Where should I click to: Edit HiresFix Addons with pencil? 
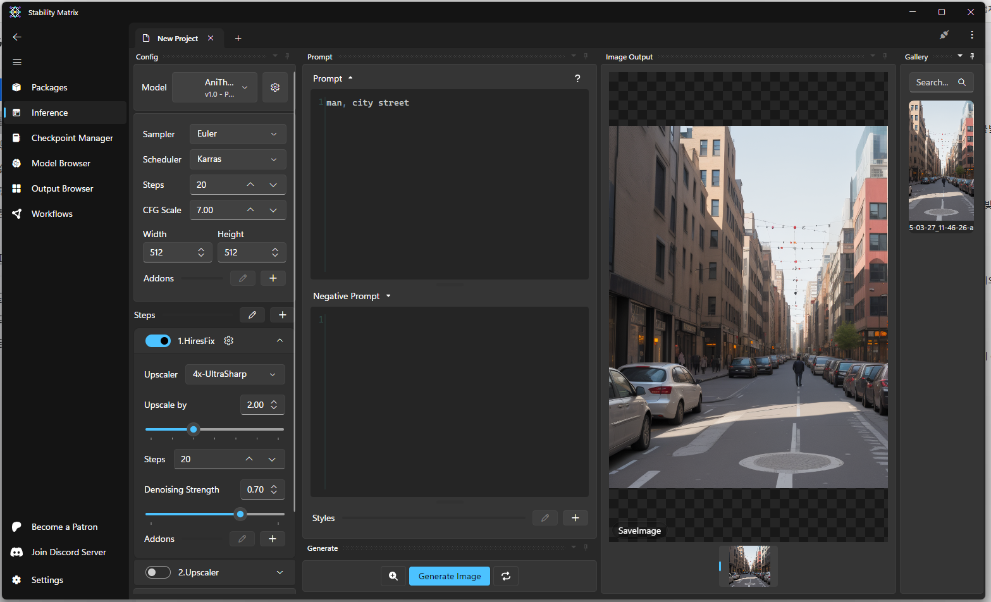242,539
